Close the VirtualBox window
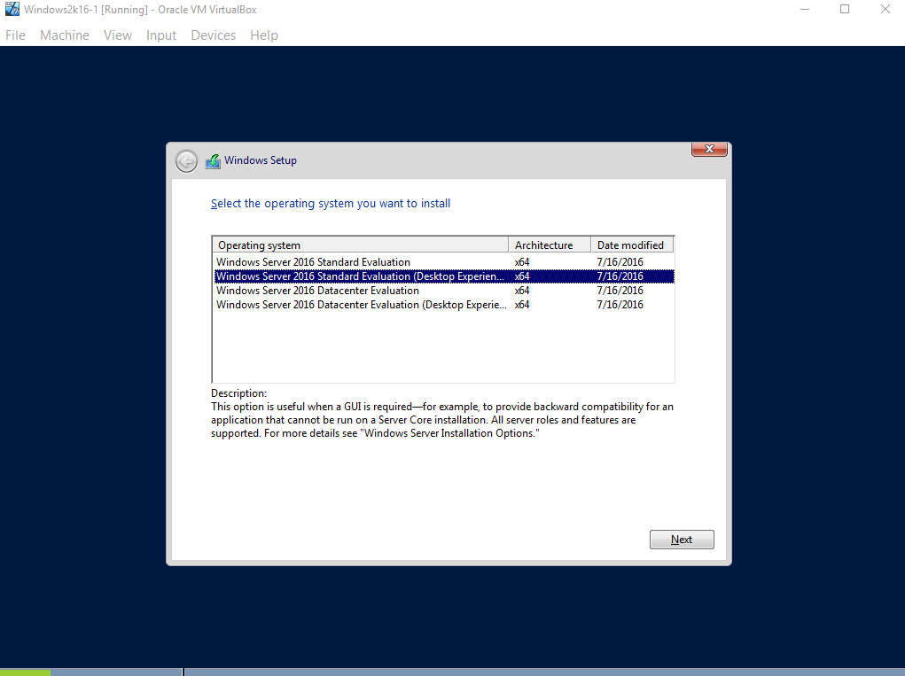905x676 pixels. tap(885, 9)
